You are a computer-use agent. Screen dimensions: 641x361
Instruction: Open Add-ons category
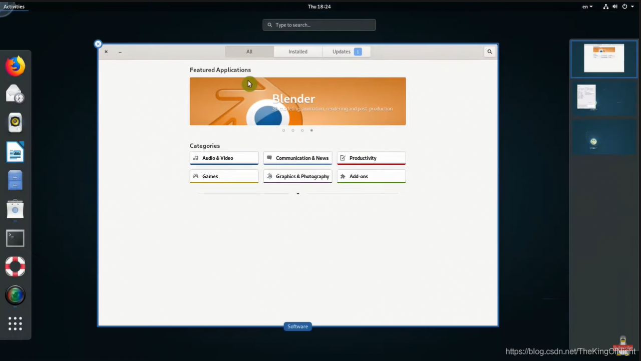(x=372, y=176)
